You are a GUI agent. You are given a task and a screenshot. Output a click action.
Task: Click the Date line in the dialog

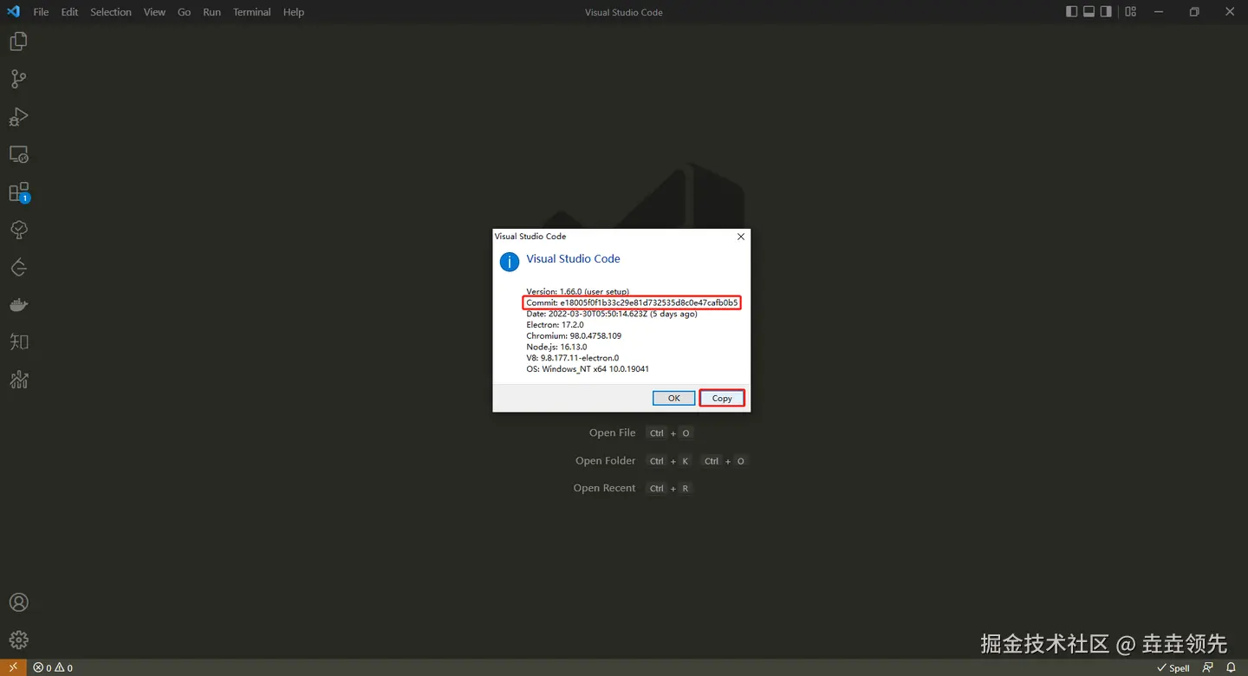point(612,314)
